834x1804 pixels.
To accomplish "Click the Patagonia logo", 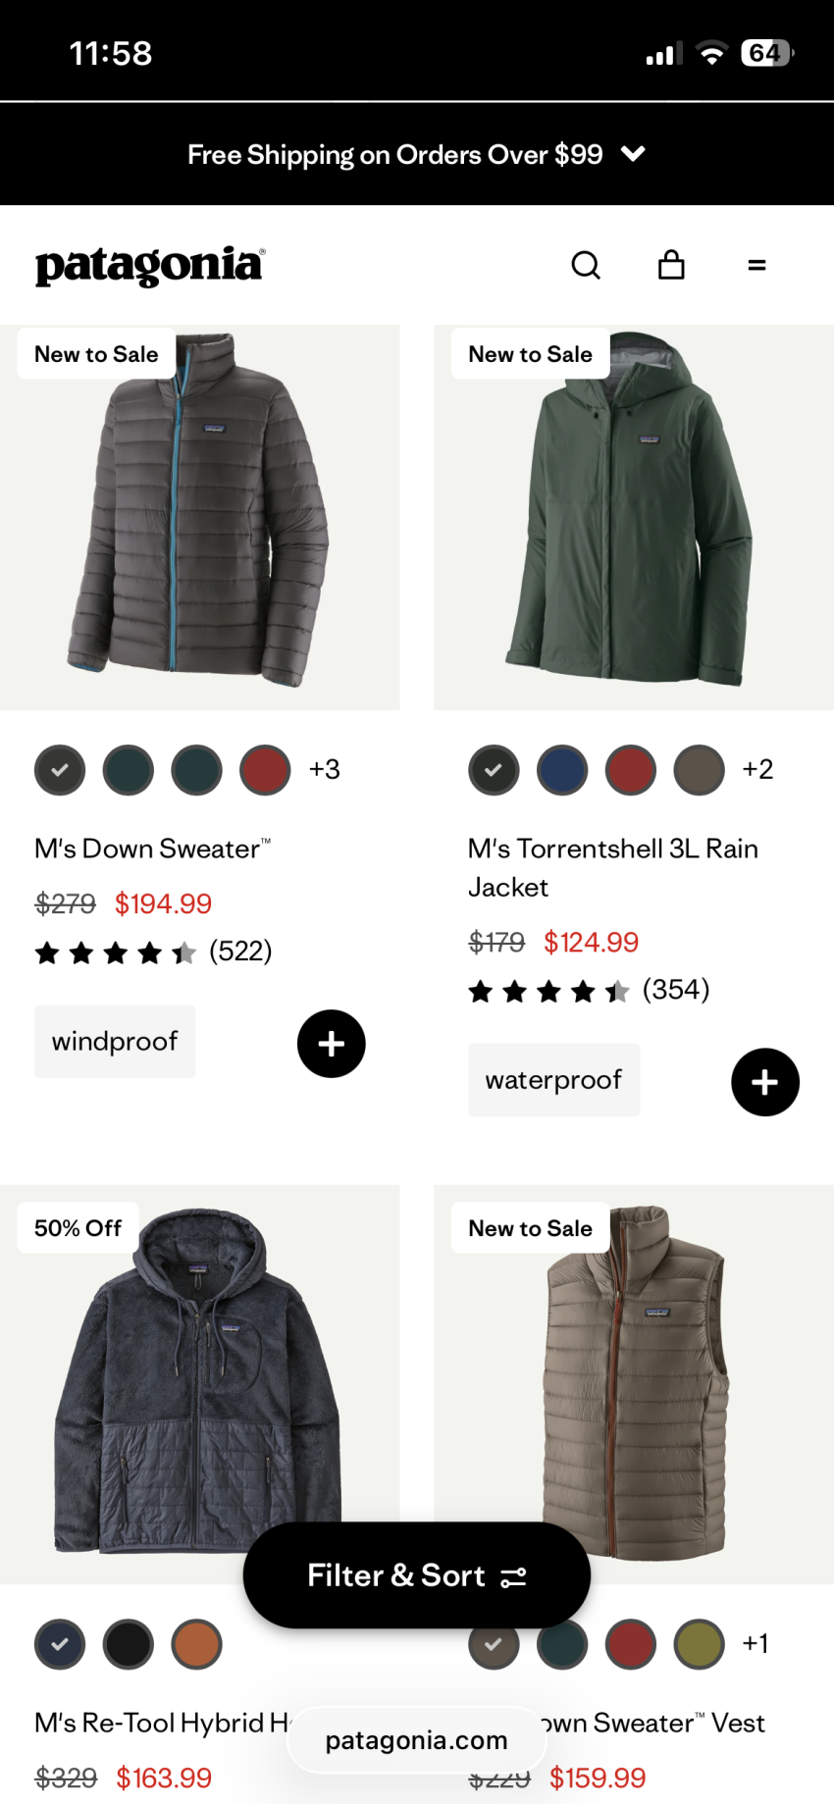I will click(x=150, y=265).
